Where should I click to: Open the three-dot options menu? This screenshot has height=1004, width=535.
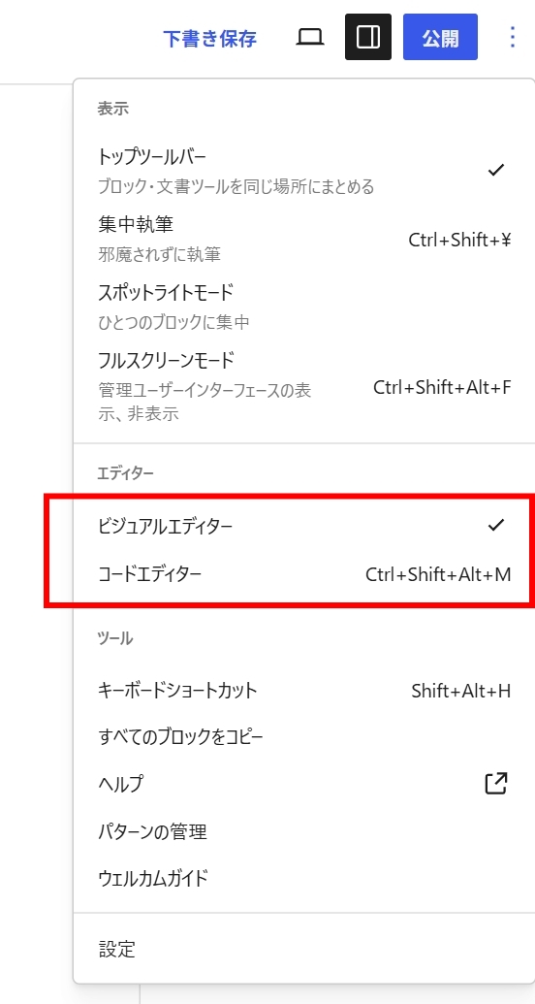pyautogui.click(x=512, y=37)
